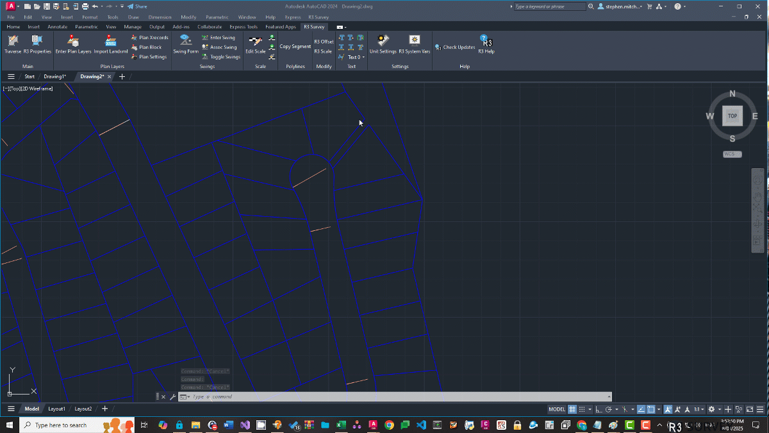
Task: Select Plan Xrecords
Action: (x=149, y=37)
